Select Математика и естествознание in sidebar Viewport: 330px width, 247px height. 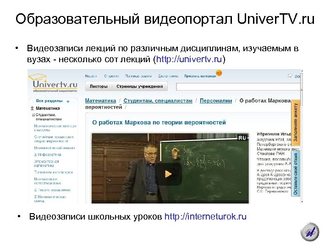click(x=48, y=181)
